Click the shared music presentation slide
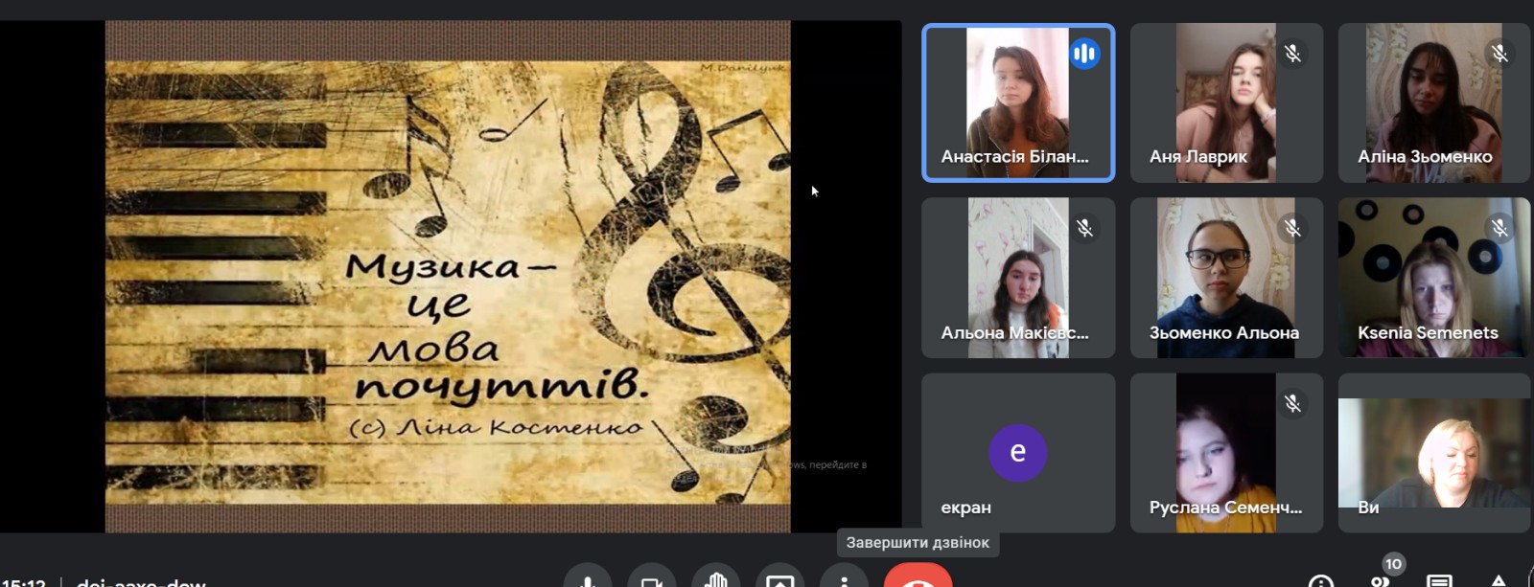Viewport: 1534px width, 587px height. [x=448, y=276]
